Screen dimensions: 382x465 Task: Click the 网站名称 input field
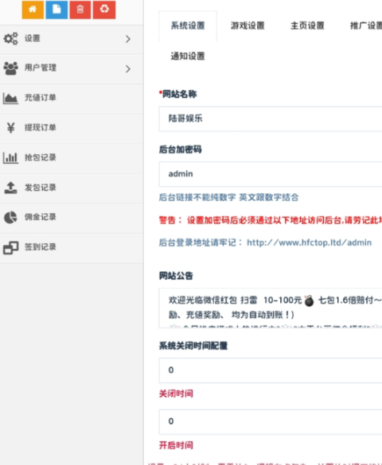pyautogui.click(x=271, y=118)
